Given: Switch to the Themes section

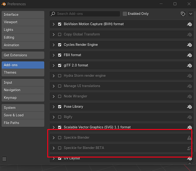Looking at the screenshot, I should pyautogui.click(x=23, y=72).
